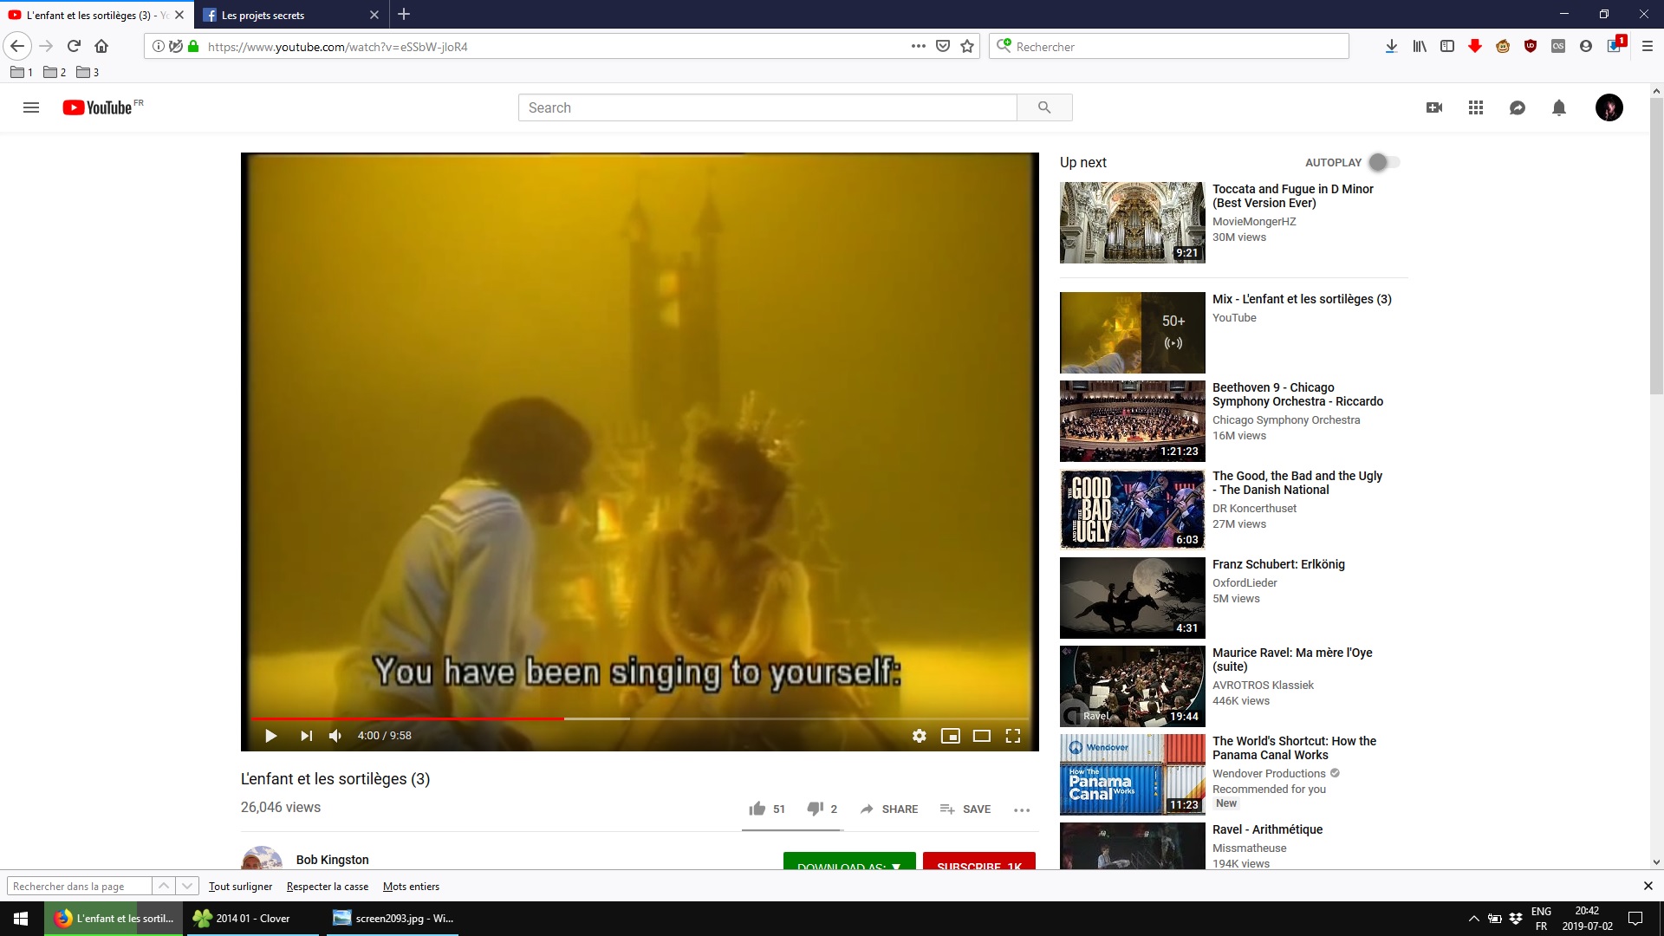Toggle the Autoplay switch

pyautogui.click(x=1383, y=162)
